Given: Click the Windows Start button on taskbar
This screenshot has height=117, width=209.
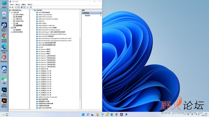Looking at the screenshot, I should [x=83, y=114].
